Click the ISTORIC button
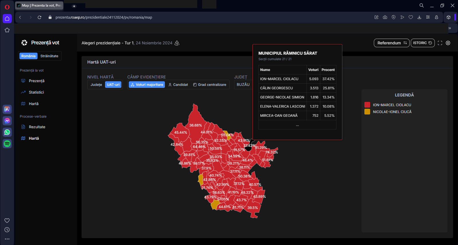Image resolution: width=458 pixels, height=245 pixels. click(x=423, y=43)
